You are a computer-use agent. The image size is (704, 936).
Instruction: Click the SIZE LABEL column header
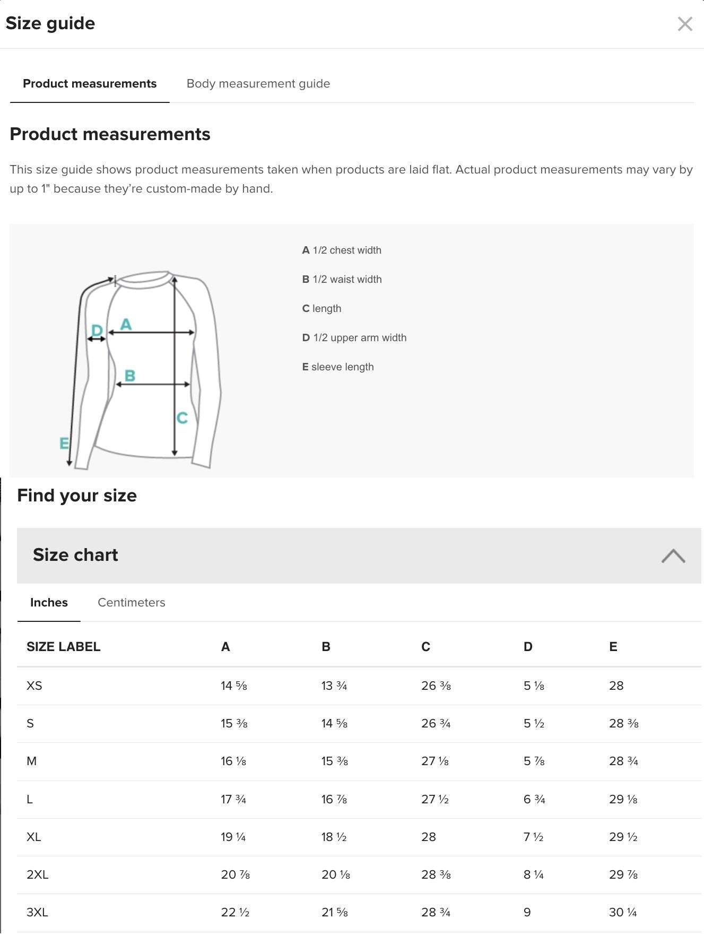tap(64, 646)
